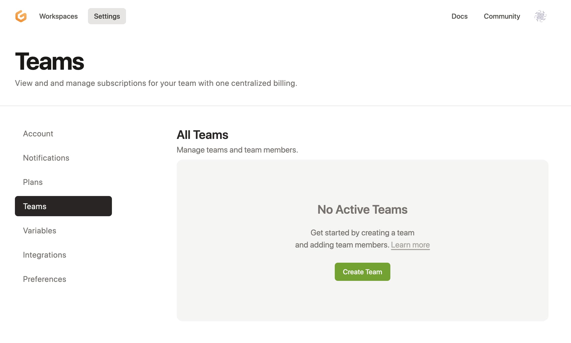Click the Create Team button

(362, 272)
